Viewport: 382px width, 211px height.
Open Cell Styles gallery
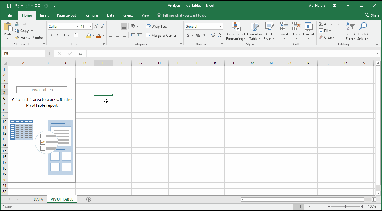coord(269,31)
